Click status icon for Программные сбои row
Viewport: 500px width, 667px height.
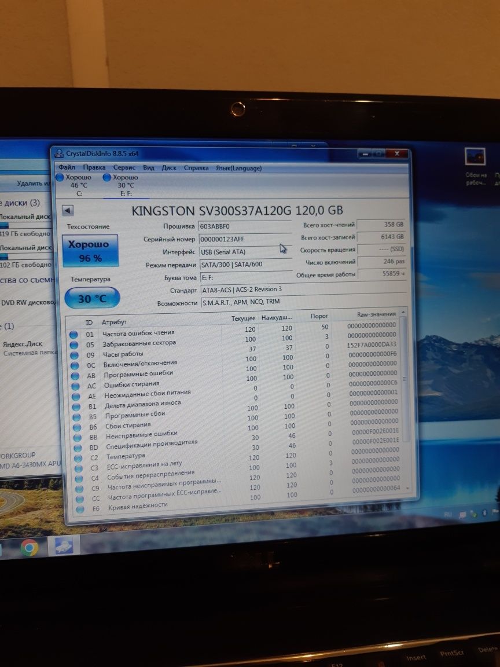[76, 417]
